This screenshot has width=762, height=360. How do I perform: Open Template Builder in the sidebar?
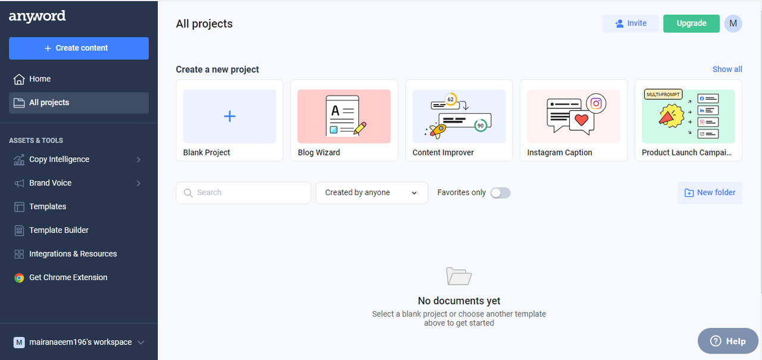click(x=79, y=230)
